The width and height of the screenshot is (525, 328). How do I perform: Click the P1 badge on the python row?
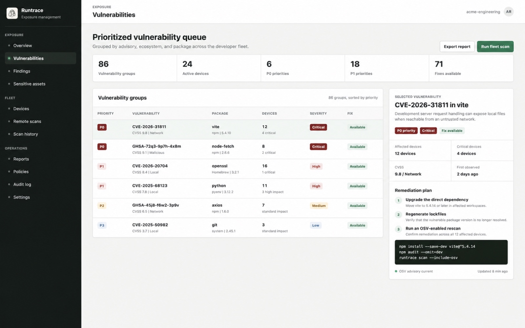click(102, 186)
